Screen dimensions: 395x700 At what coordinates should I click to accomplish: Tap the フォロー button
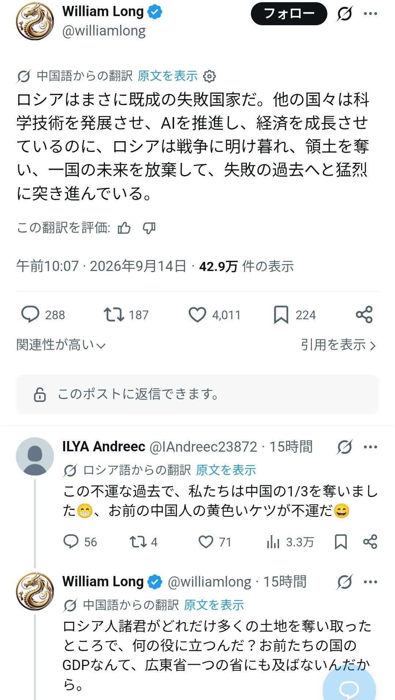pos(289,14)
